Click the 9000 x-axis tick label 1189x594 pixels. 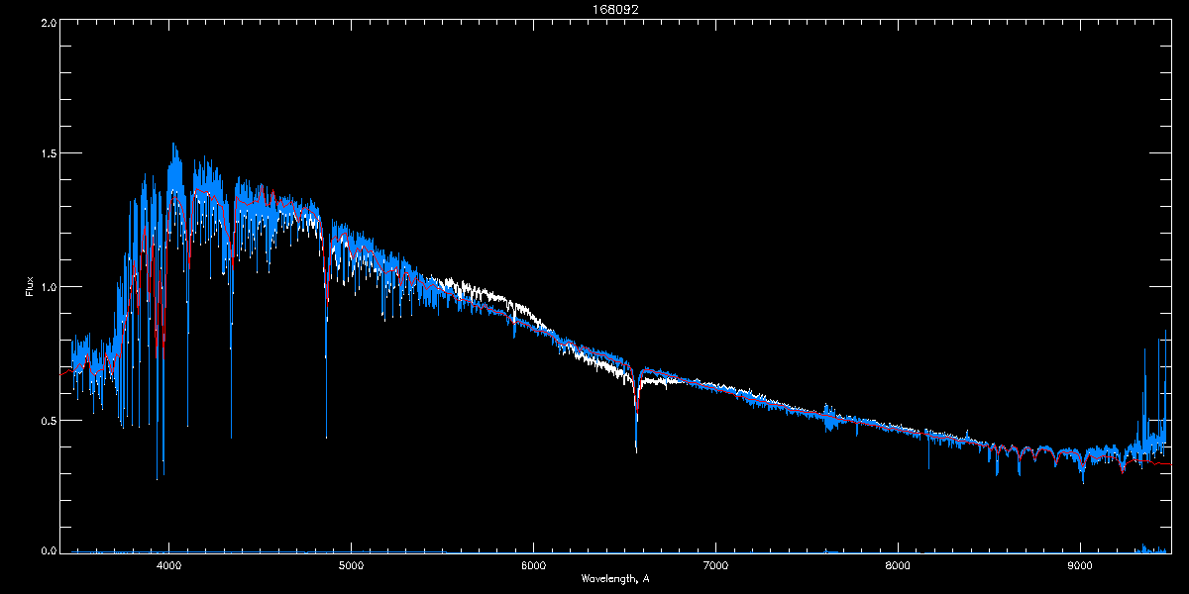tap(1080, 565)
